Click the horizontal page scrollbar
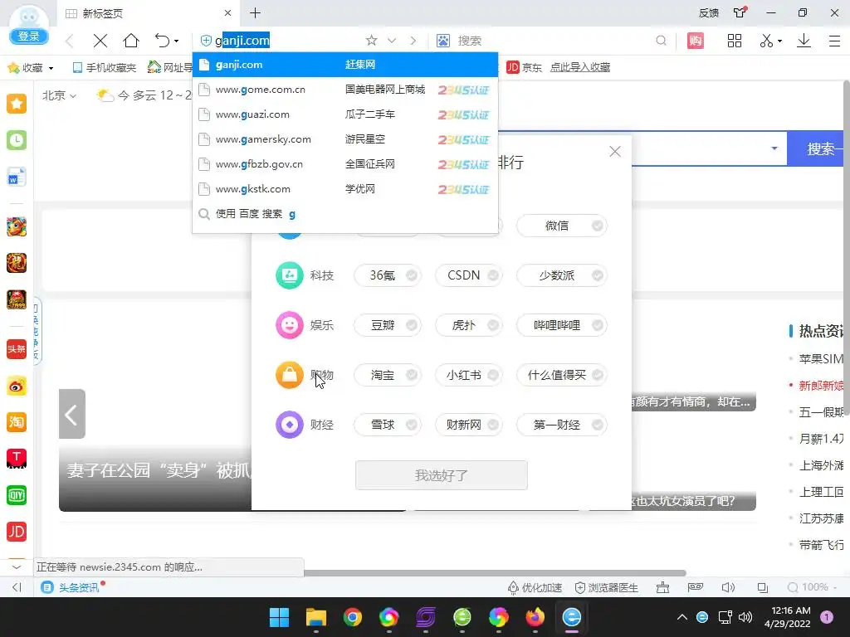The image size is (850, 637). 495,573
